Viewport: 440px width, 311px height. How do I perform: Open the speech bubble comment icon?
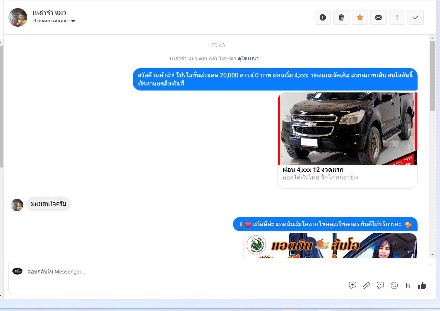click(380, 285)
